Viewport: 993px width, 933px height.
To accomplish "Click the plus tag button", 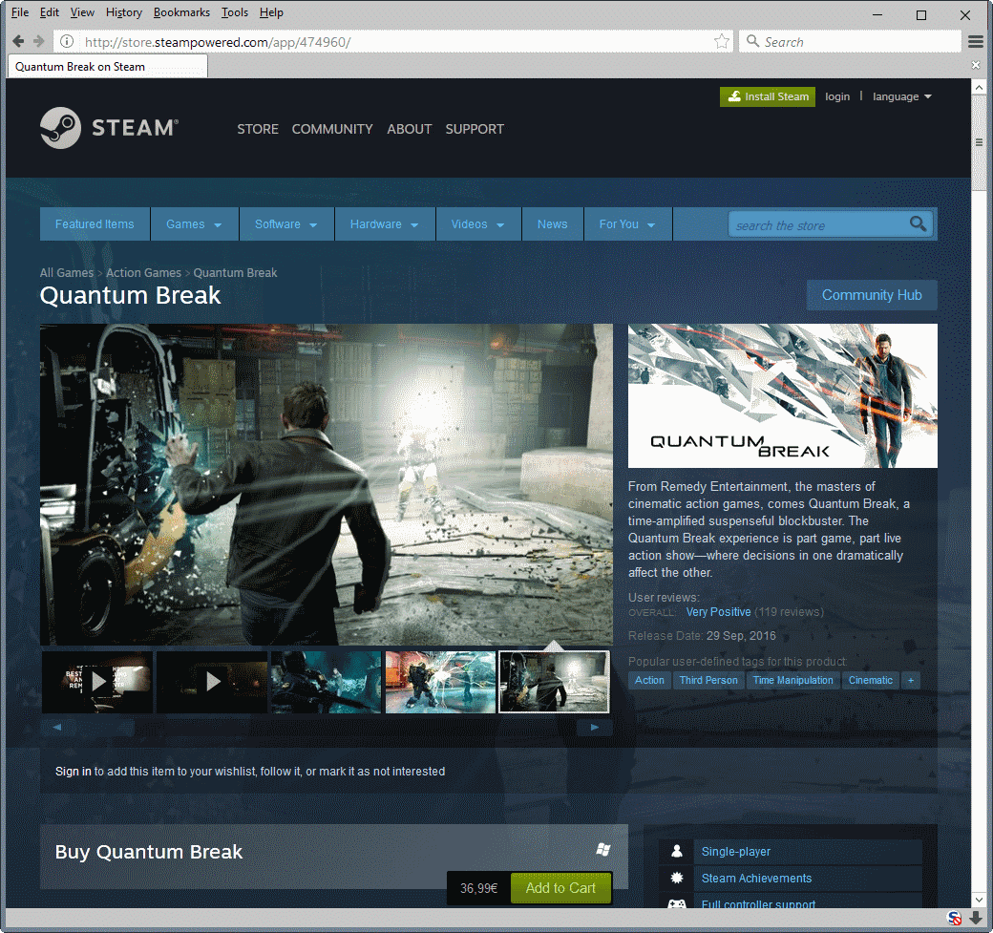I will [911, 680].
